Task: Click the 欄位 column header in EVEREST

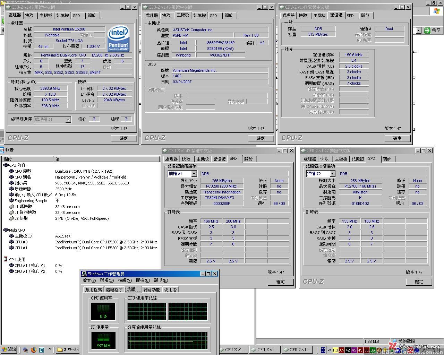Action: [x=27, y=159]
